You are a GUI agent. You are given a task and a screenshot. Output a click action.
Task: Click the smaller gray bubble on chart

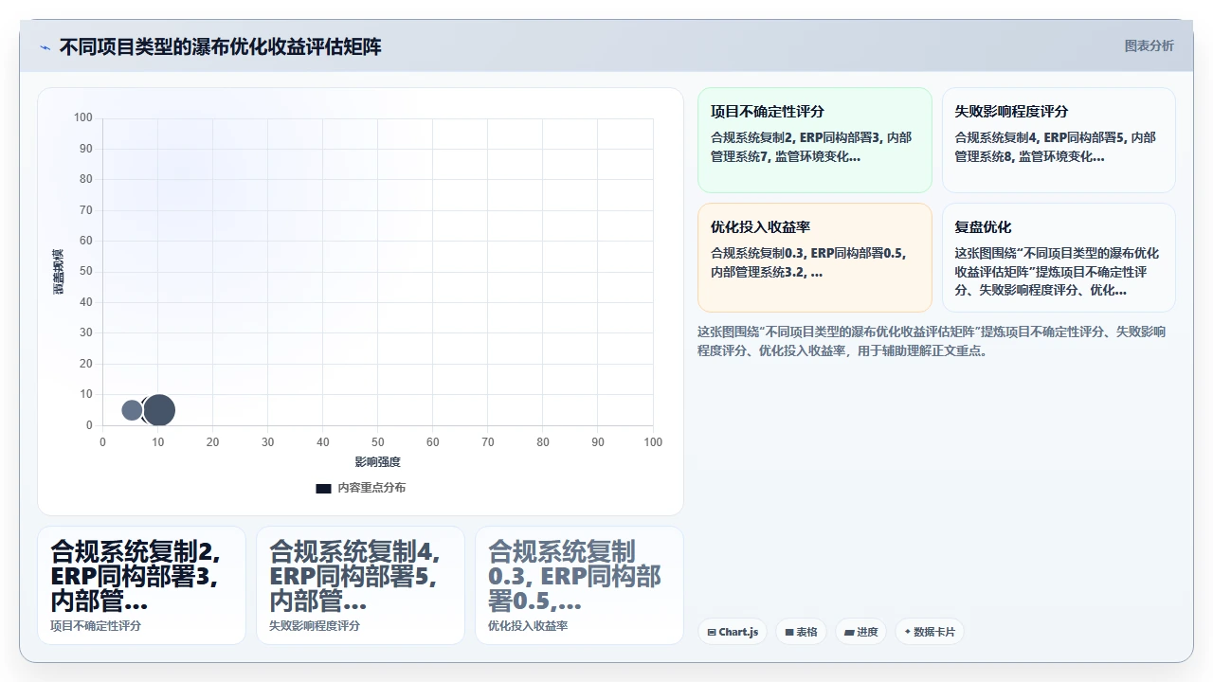pyautogui.click(x=132, y=410)
